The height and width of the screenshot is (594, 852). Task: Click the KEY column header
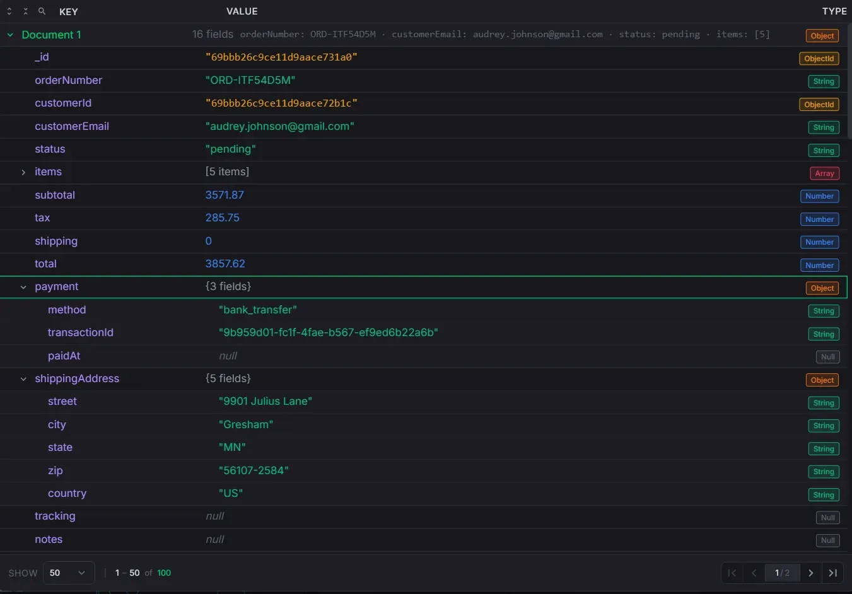pyautogui.click(x=68, y=11)
